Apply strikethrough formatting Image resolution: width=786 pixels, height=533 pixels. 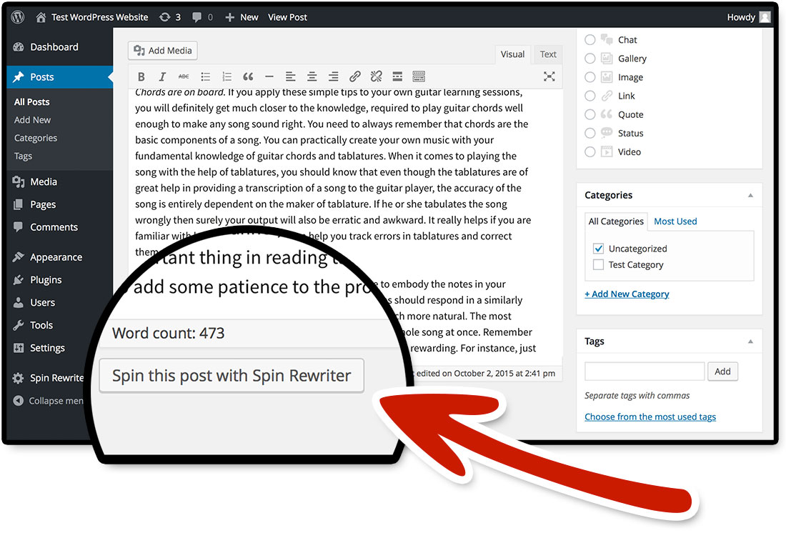(184, 76)
